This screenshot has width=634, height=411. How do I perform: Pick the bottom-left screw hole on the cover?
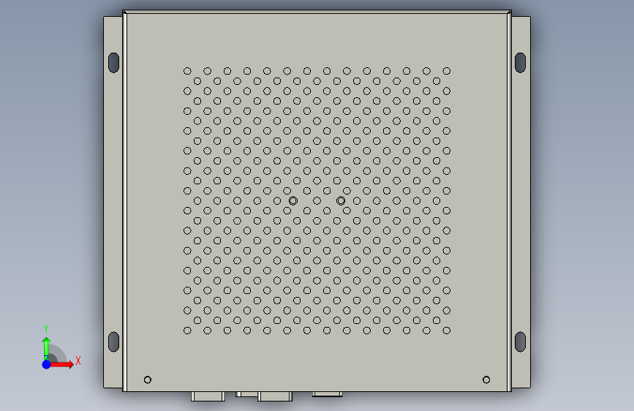(x=148, y=380)
